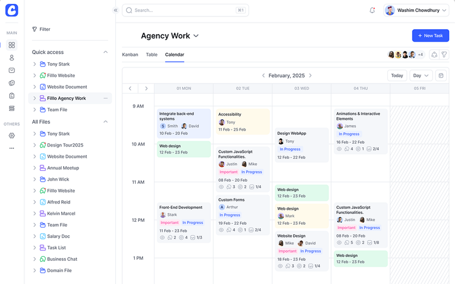Expand the Annual Meetup file entry
Screen dimensions: 455x284
pyautogui.click(x=34, y=168)
